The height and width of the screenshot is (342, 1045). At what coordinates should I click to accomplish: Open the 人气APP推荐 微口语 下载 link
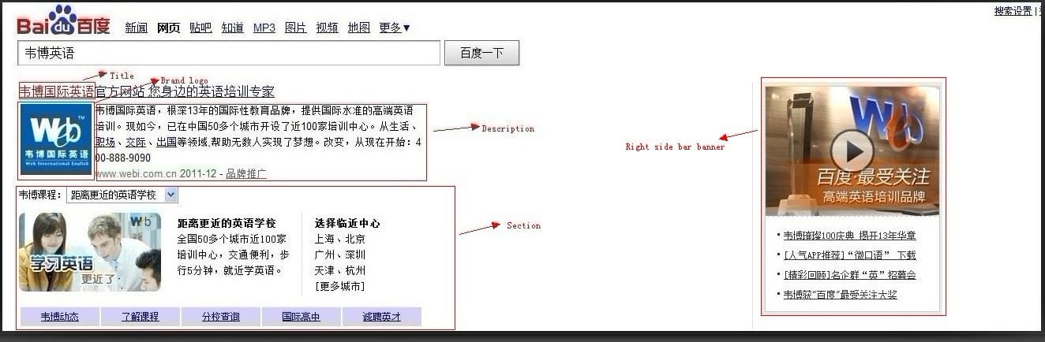[x=850, y=255]
